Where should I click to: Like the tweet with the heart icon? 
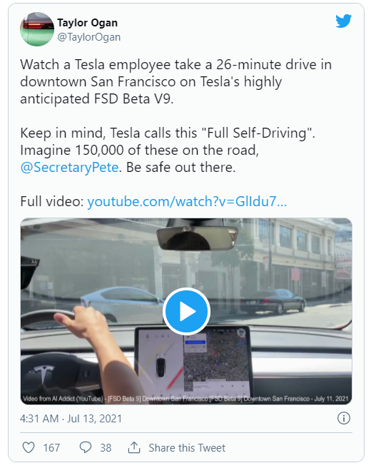coord(29,448)
